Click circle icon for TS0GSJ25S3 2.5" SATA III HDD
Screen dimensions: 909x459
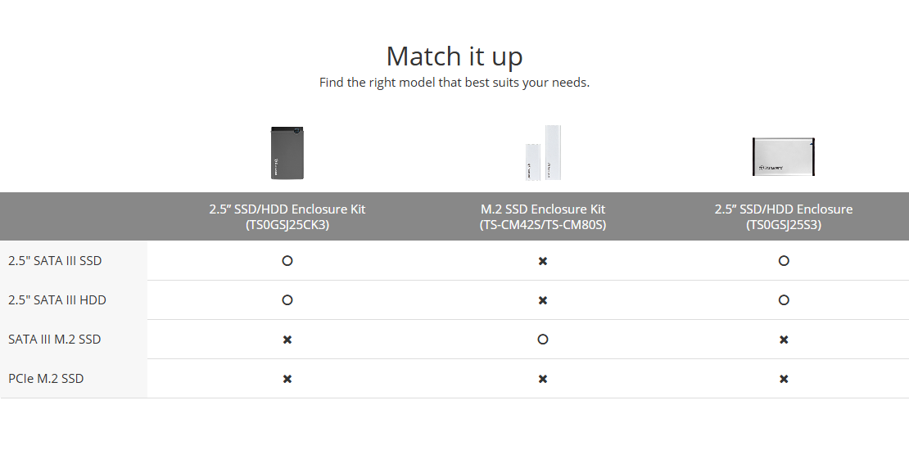click(x=784, y=300)
